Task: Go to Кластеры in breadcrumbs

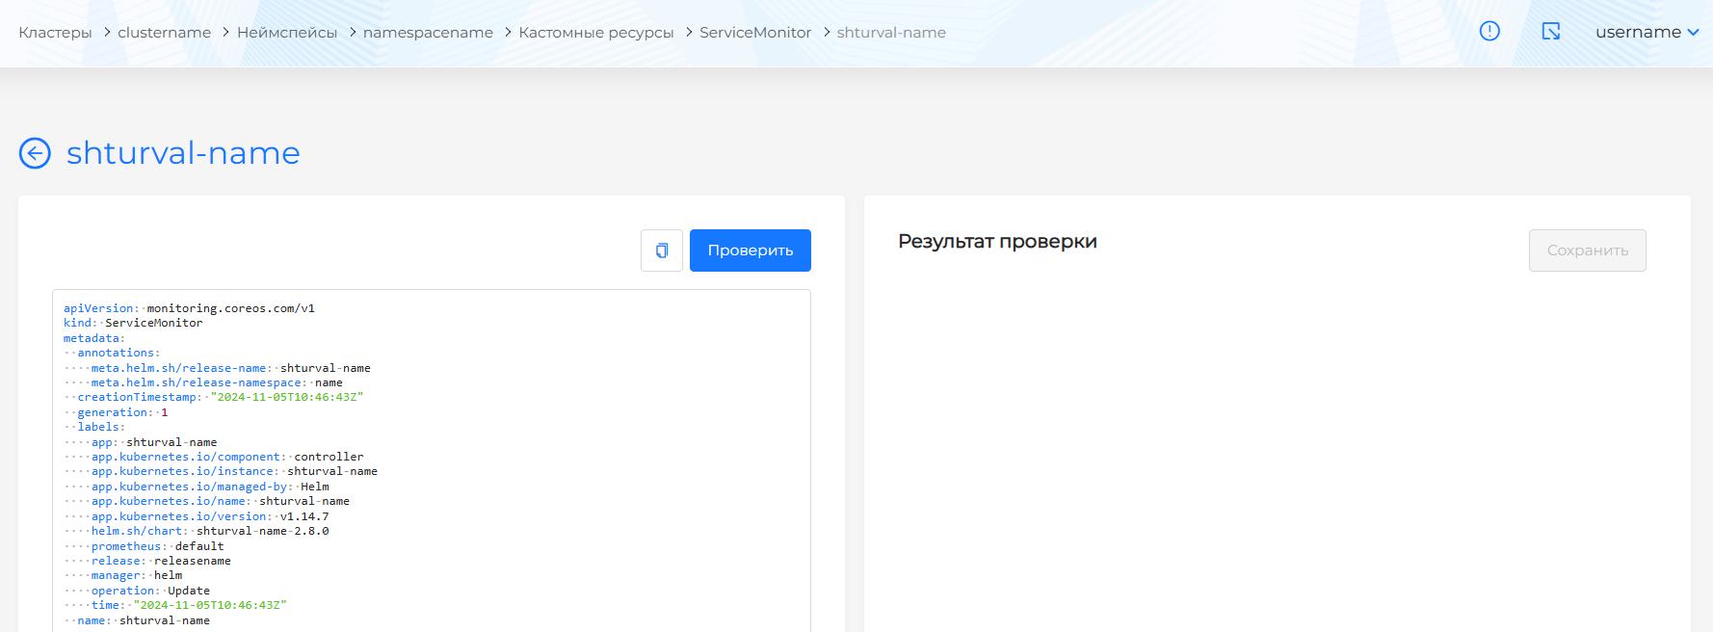Action: point(55,33)
